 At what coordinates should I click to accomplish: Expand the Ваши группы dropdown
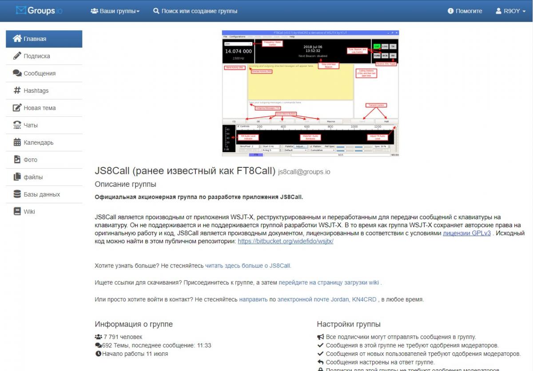[115, 11]
